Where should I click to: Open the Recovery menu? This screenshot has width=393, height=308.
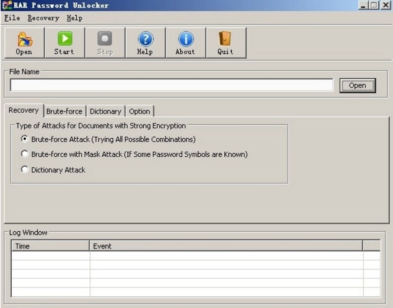click(x=43, y=19)
